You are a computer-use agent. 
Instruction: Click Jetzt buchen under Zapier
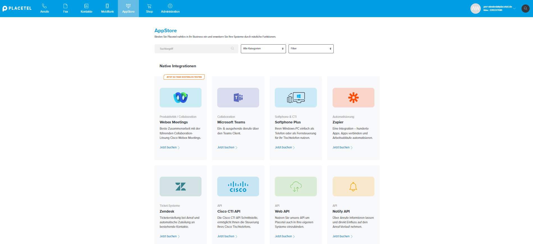pyautogui.click(x=342, y=148)
